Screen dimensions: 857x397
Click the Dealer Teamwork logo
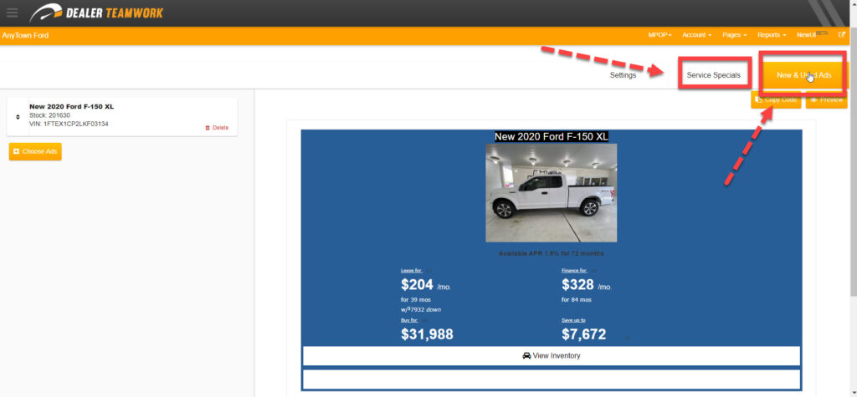coord(96,13)
